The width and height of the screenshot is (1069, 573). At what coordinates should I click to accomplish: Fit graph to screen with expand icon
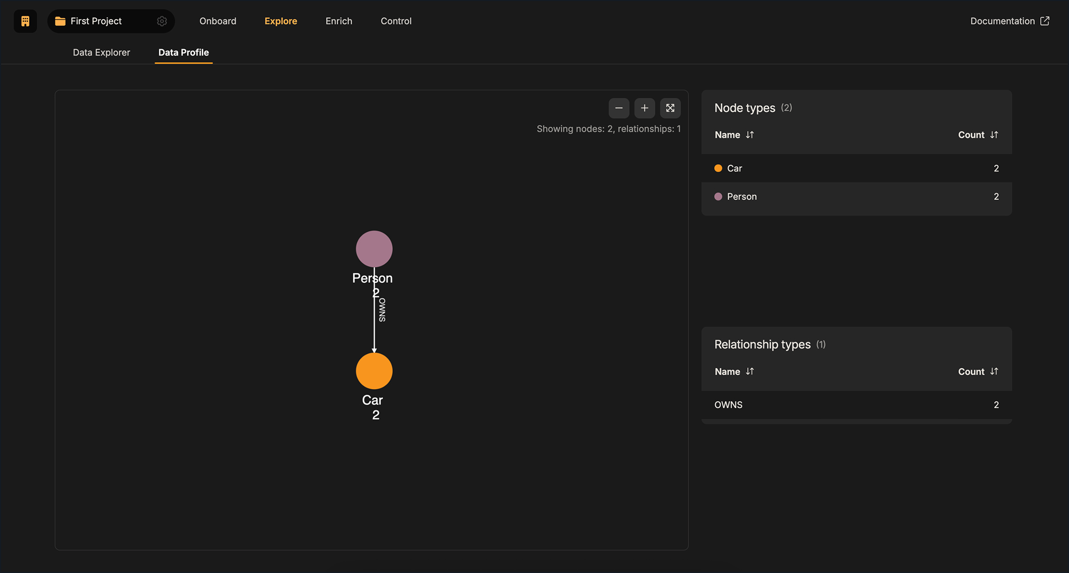tap(670, 108)
